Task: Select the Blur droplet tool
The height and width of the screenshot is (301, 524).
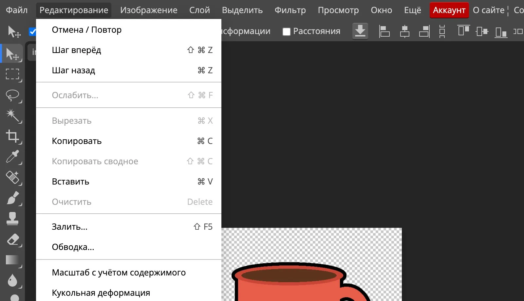Action: (x=12, y=280)
